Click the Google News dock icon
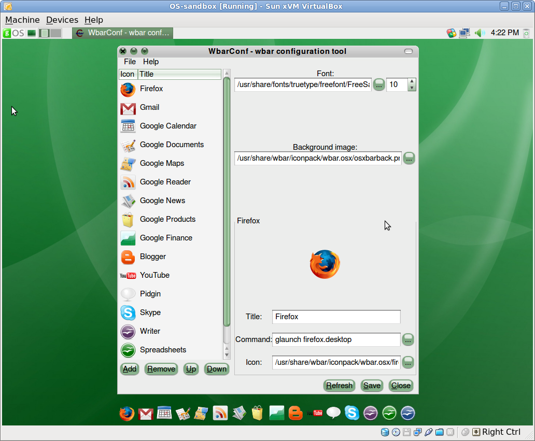The height and width of the screenshot is (441, 535). tap(239, 413)
